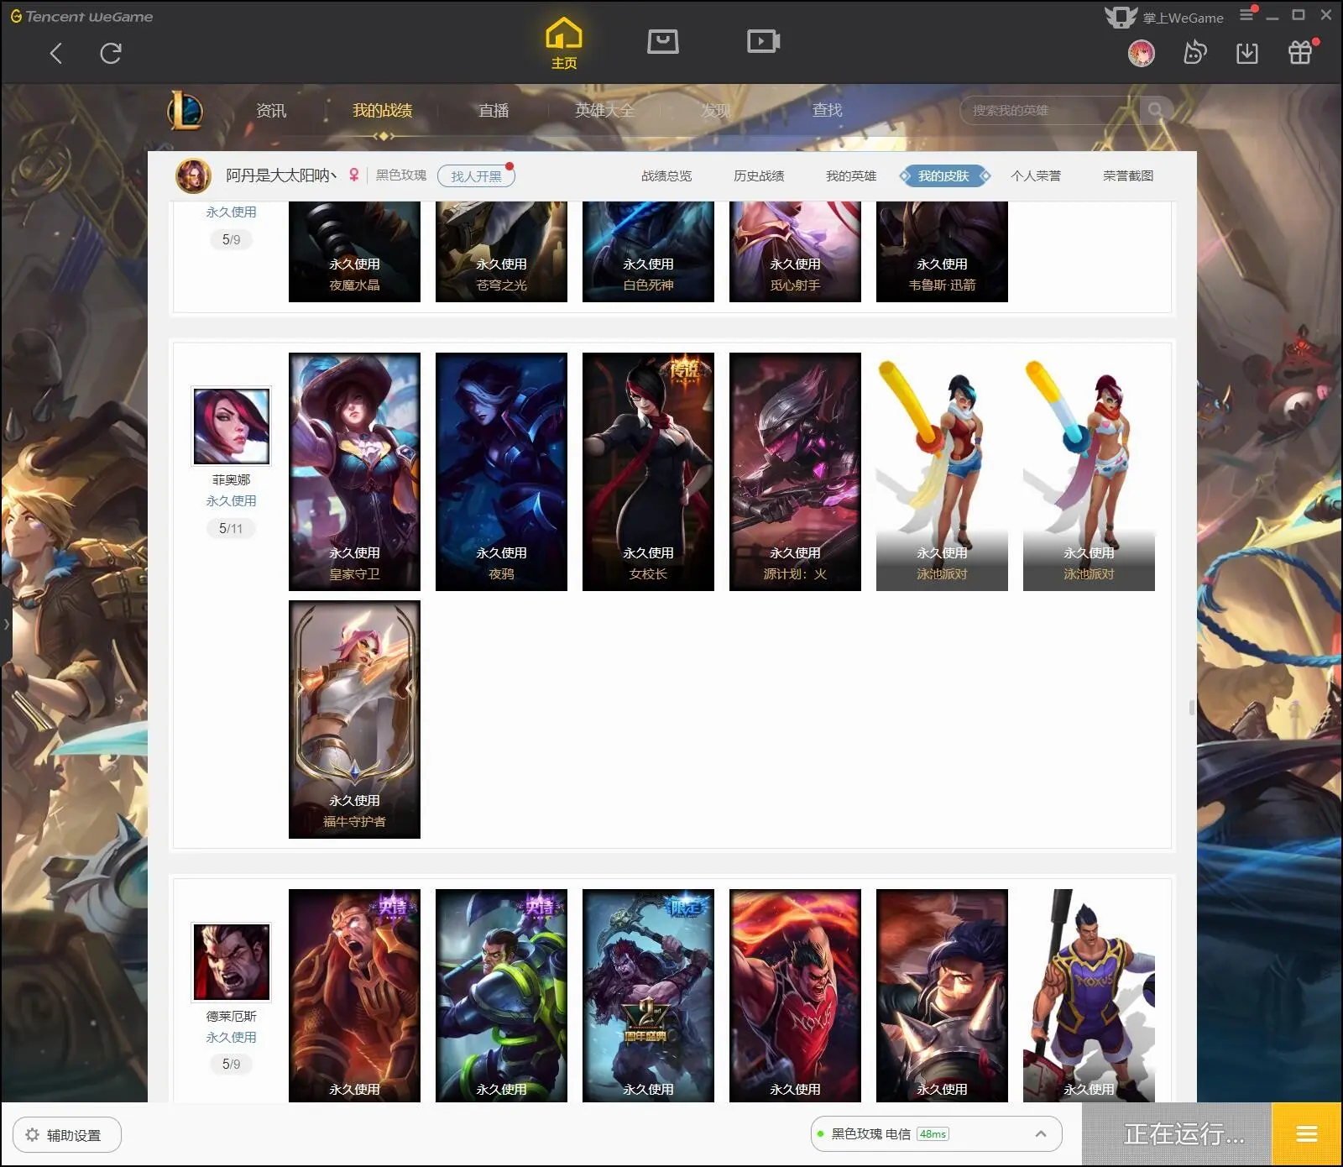Open the 发现 tab
The image size is (1343, 1167).
coord(716,110)
